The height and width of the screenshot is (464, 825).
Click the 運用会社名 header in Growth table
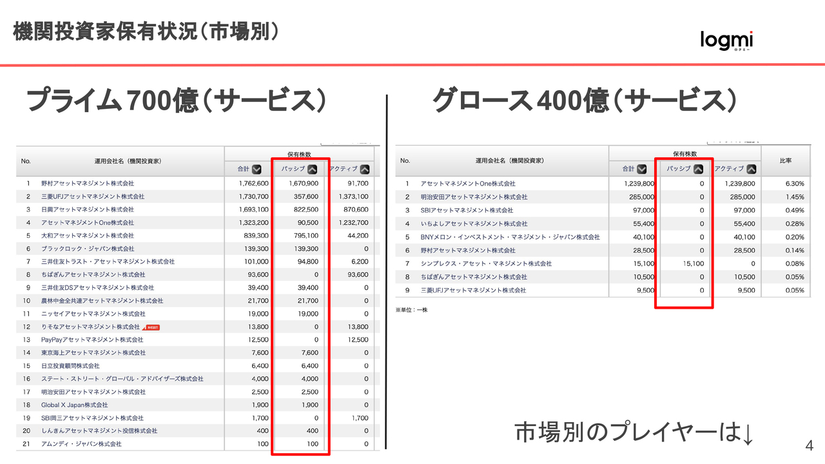[509, 160]
